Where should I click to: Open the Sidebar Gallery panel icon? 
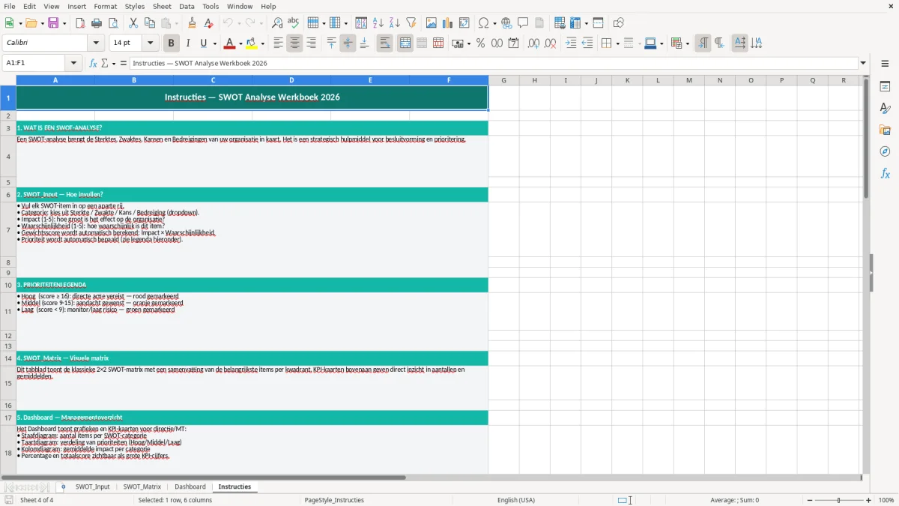(x=885, y=130)
